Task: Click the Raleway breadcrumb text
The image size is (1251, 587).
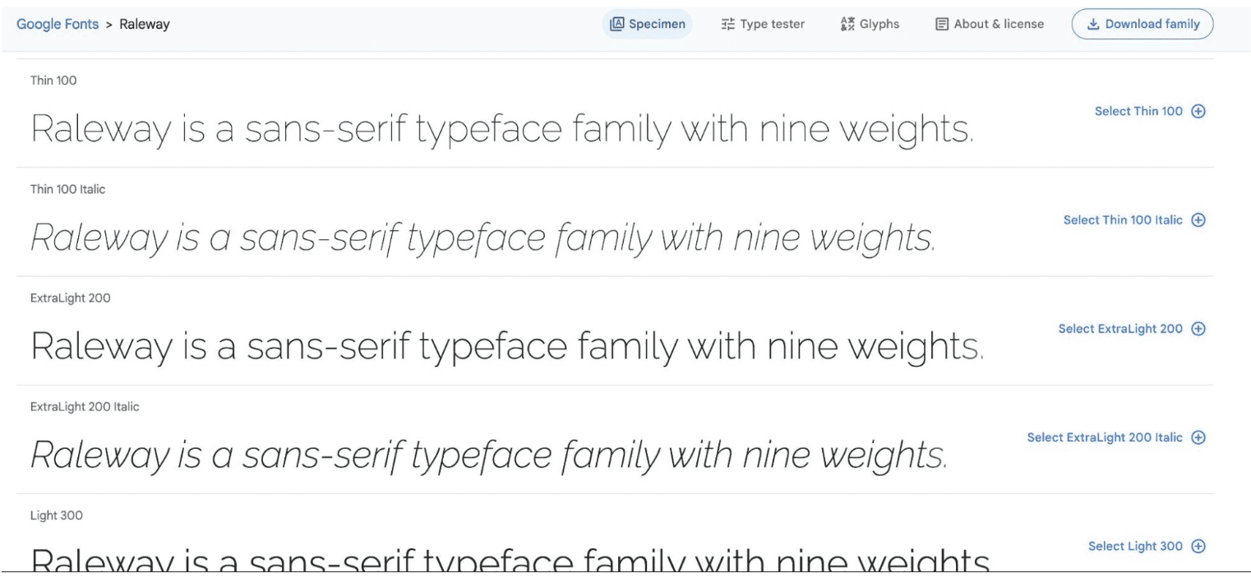Action: click(x=144, y=24)
